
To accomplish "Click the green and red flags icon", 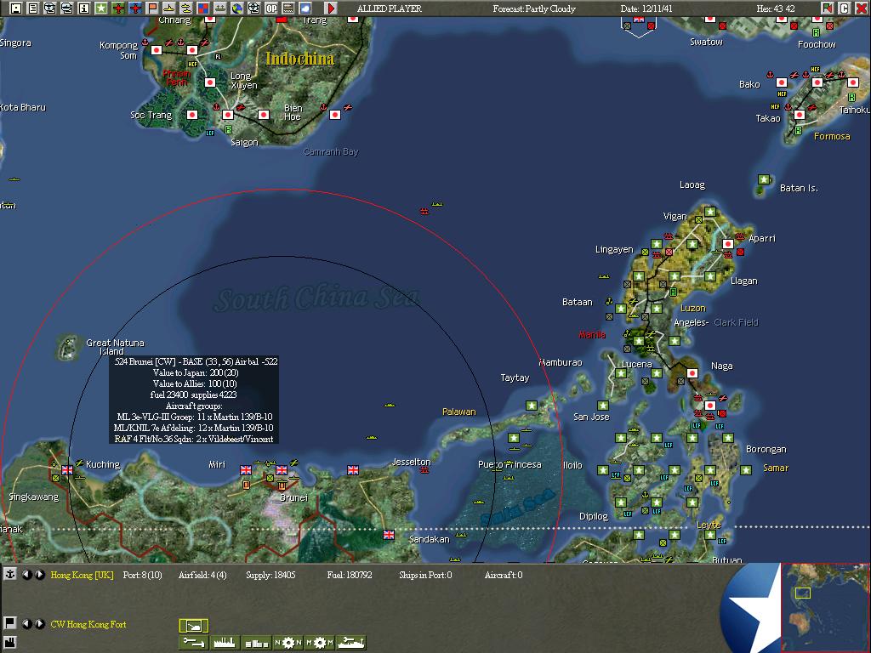I will (x=828, y=8).
